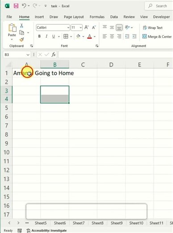This screenshot has height=233, width=173.
Task: Open Font Color palette arrow
Action: pos(95,36)
